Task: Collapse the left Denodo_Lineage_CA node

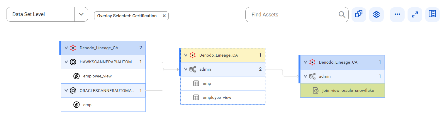Action: point(66,48)
